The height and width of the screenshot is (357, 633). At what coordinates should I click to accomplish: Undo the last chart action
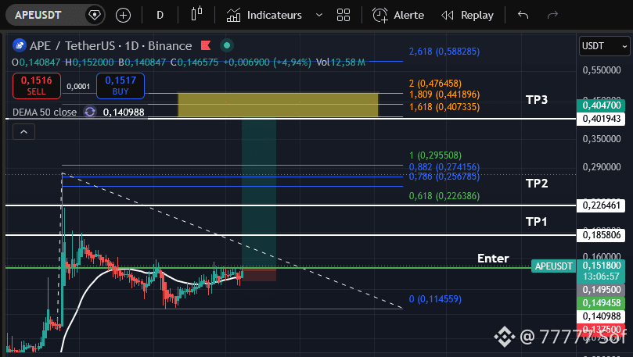523,16
